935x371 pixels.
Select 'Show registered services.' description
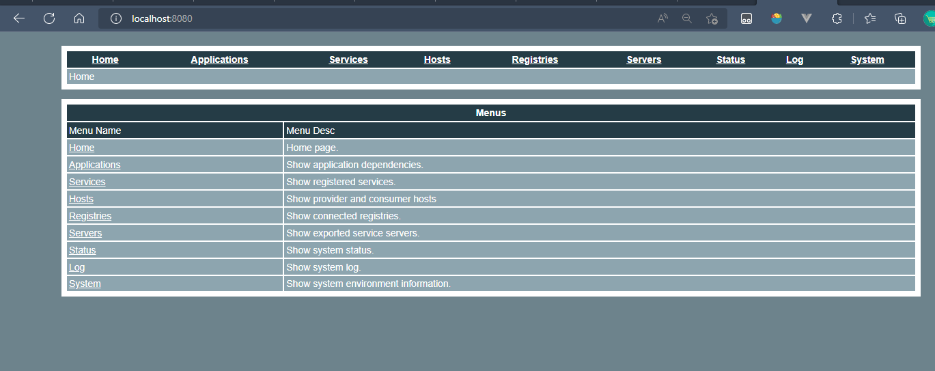(341, 182)
